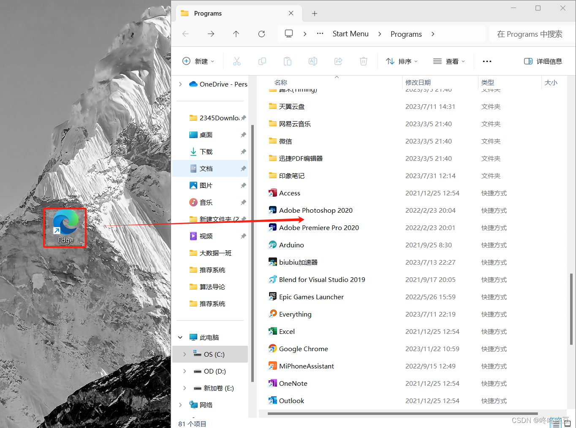
Task: Click the Adobe Photoshop 2020 shortcut icon
Action: pos(273,210)
